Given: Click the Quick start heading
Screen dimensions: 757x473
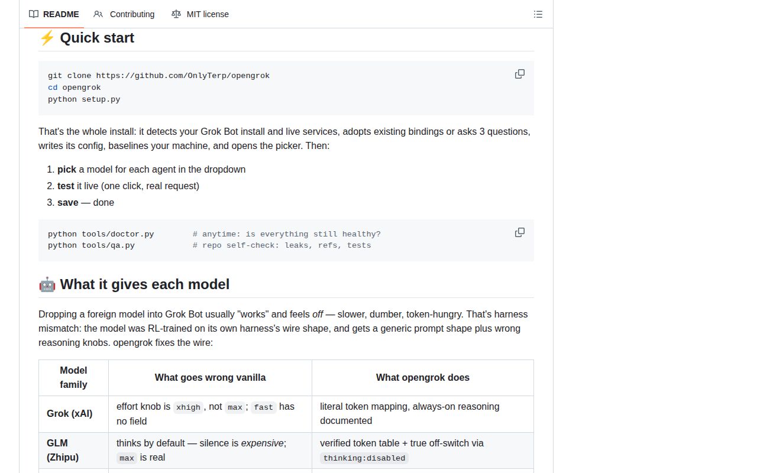Looking at the screenshot, I should [x=97, y=38].
